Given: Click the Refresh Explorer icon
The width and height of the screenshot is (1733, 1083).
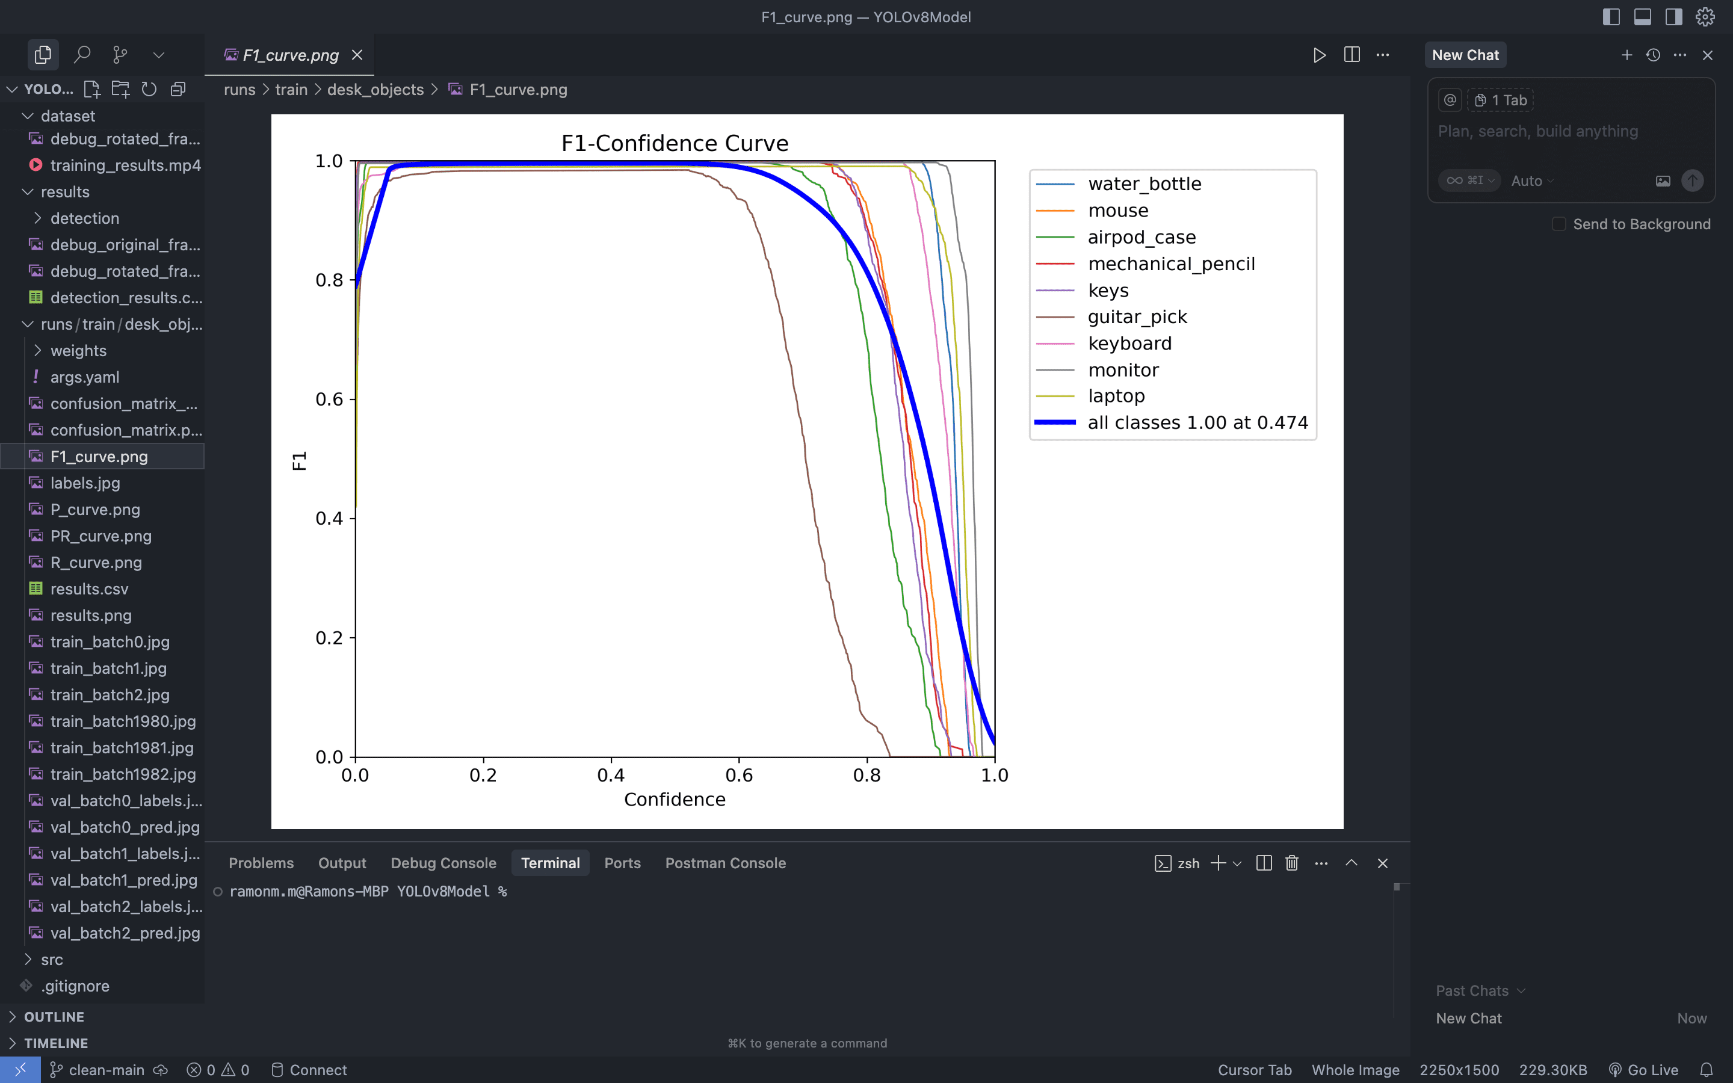Looking at the screenshot, I should click(149, 90).
